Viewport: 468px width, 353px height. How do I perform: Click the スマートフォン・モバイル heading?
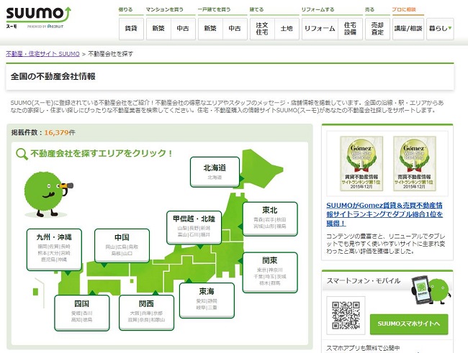tap(363, 281)
